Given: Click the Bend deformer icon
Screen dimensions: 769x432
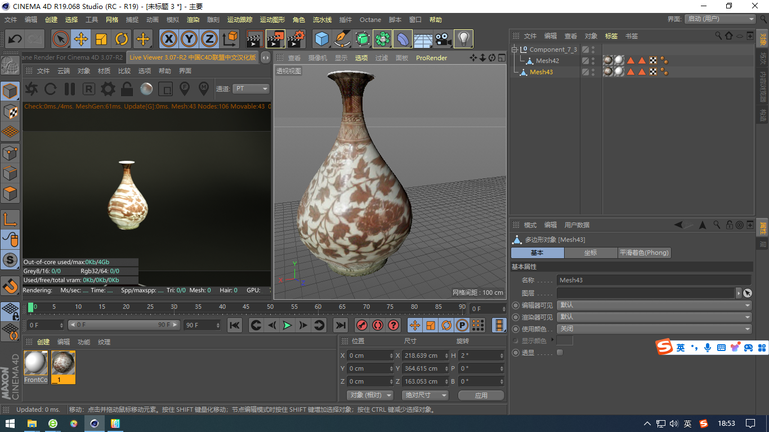Looking at the screenshot, I should pyautogui.click(x=403, y=39).
